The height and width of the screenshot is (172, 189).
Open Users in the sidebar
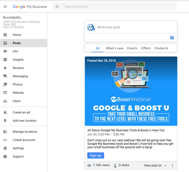pyautogui.click(x=24, y=101)
